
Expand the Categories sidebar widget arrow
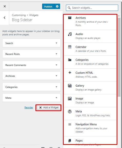pyautogui.click(x=57, y=87)
